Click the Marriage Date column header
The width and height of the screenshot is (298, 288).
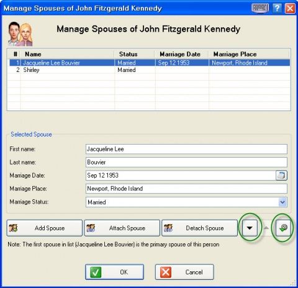coord(182,54)
